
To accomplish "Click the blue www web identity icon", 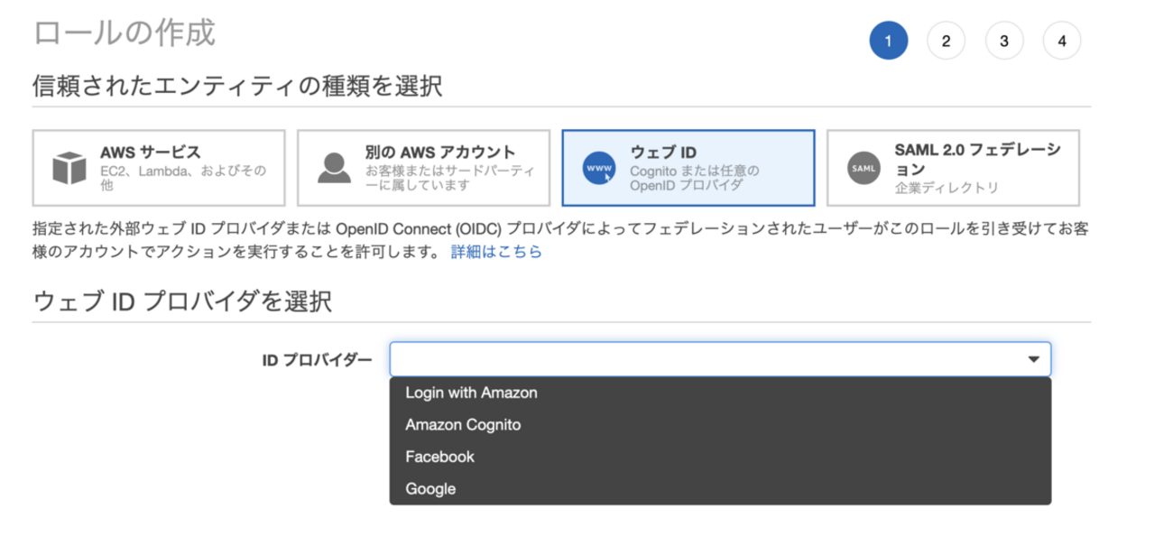I will coord(599,168).
